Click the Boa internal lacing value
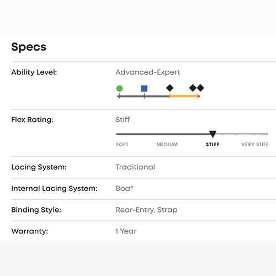276x276 pixels. click(124, 188)
